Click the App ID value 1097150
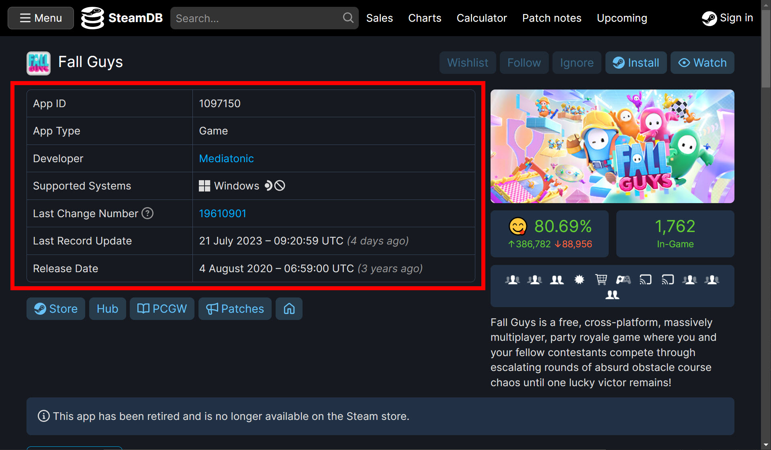This screenshot has height=450, width=771. click(x=220, y=104)
